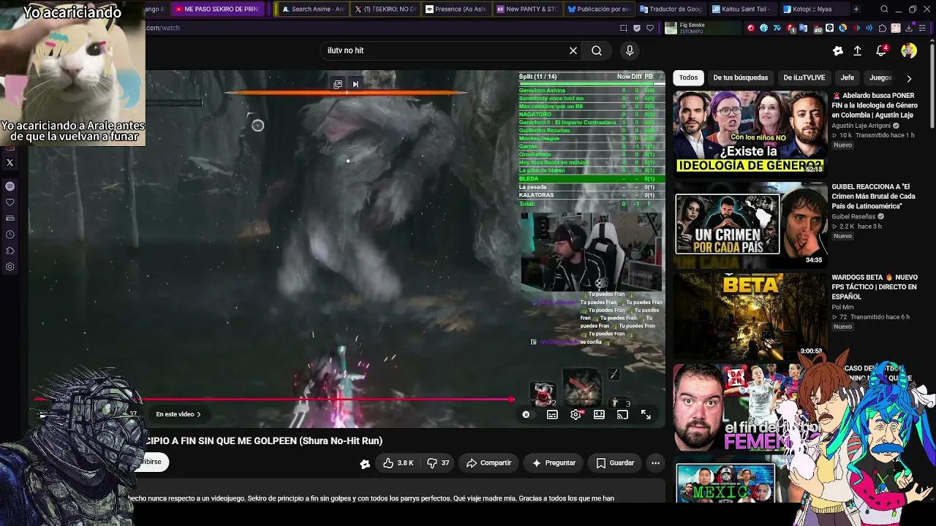Open the YouTube account avatar menu
Screen dimensions: 936x526
(x=909, y=50)
